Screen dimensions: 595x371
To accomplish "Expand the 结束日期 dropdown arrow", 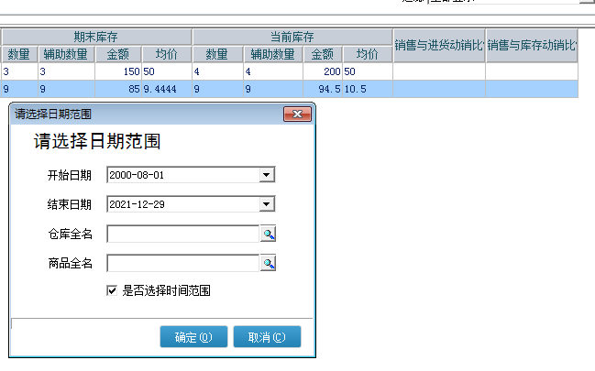I will 267,204.
